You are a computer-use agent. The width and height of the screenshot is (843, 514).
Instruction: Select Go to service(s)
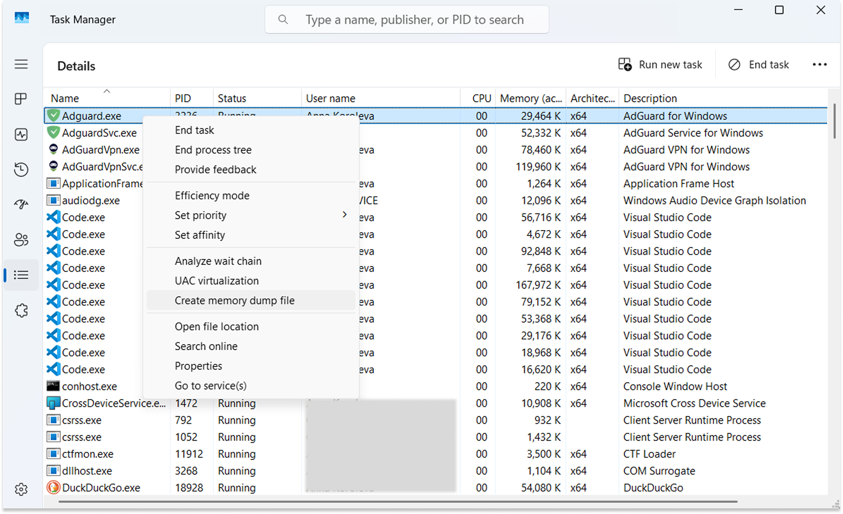pos(251,385)
